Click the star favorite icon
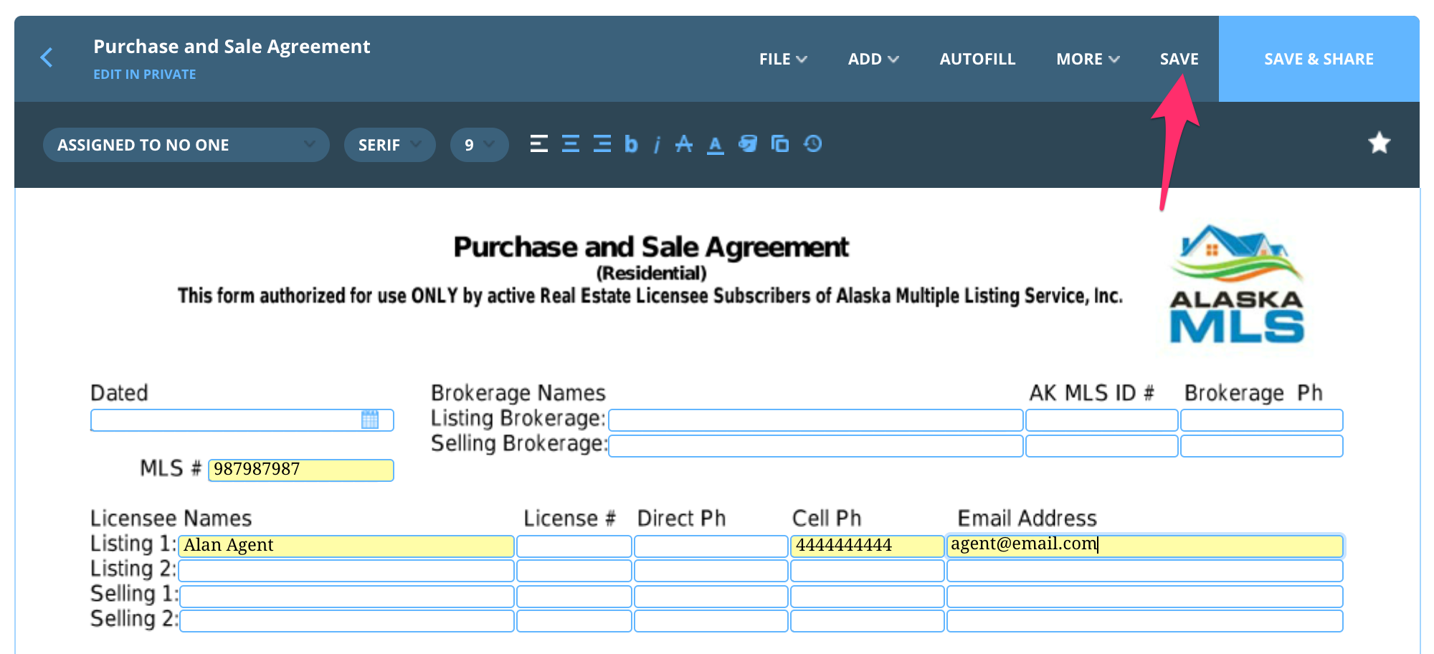Screen dimensions: 1434x654 [x=1379, y=143]
